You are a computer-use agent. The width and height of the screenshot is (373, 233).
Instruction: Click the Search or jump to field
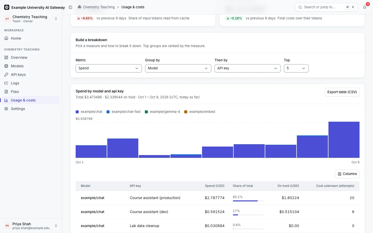pos(326,7)
